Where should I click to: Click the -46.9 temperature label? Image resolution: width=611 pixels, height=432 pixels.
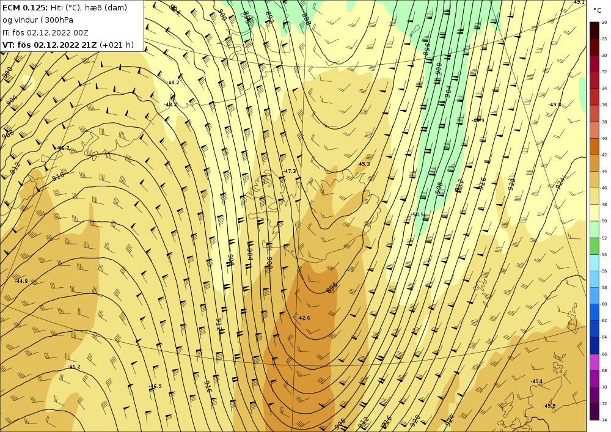(x=155, y=386)
